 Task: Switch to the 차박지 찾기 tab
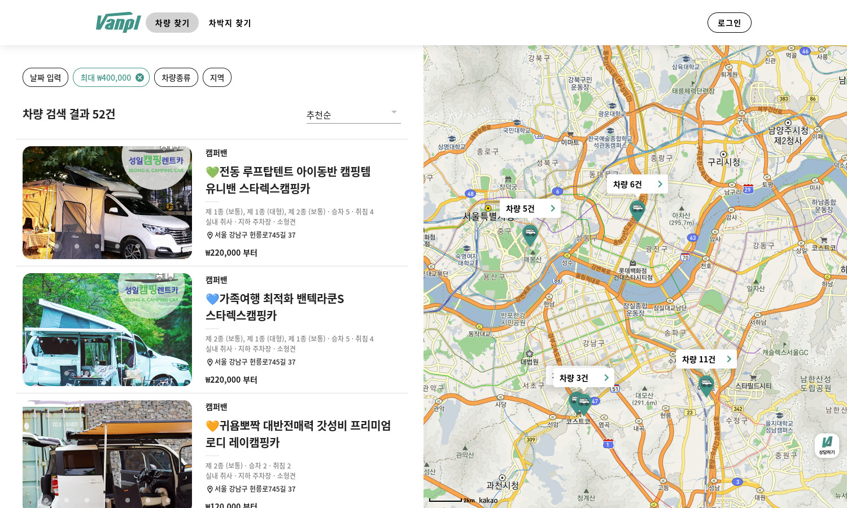[230, 23]
